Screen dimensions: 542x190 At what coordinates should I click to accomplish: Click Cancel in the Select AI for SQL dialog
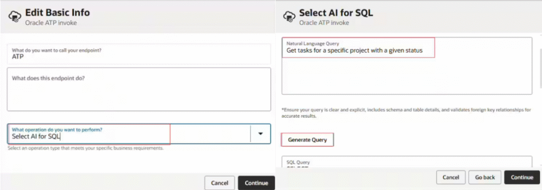[451, 177]
